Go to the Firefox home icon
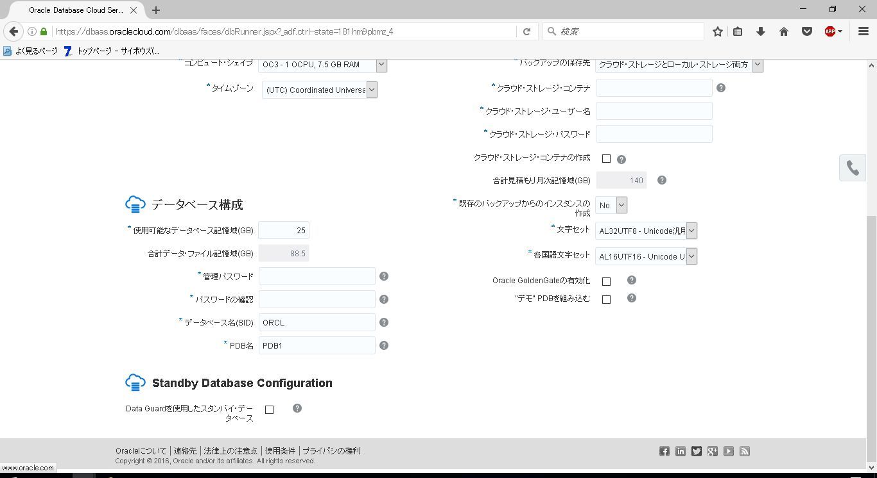Image resolution: width=877 pixels, height=478 pixels. click(x=784, y=31)
